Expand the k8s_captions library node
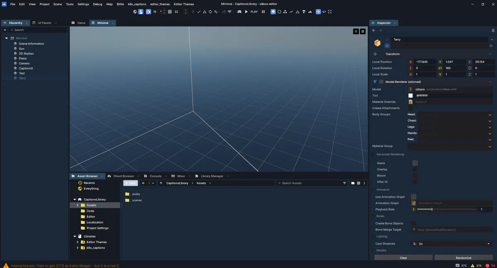 (77, 248)
